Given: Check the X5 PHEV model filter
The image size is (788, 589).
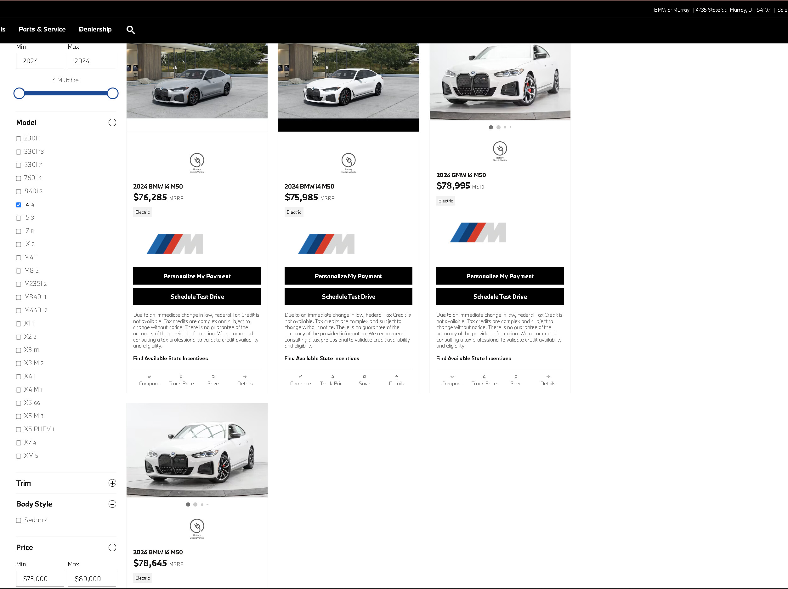Looking at the screenshot, I should pyautogui.click(x=19, y=430).
